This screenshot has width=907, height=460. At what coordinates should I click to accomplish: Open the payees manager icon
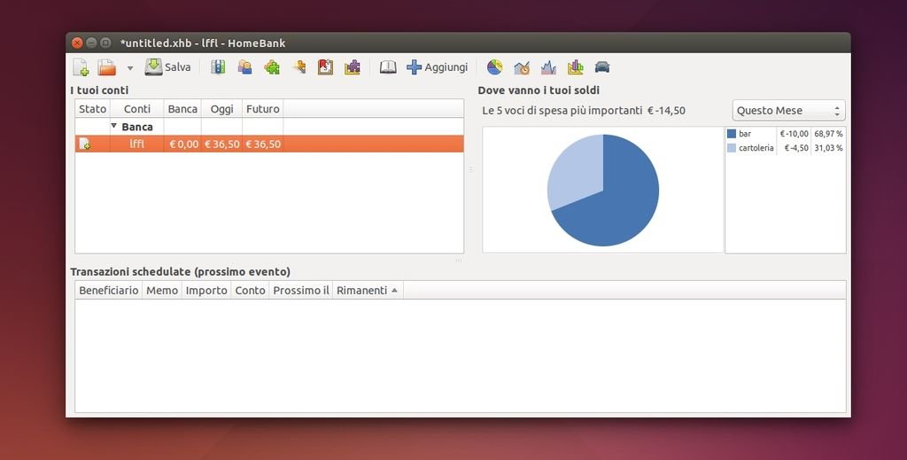(244, 67)
